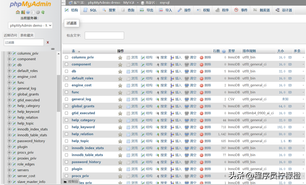Click the empty icon for func table
The height and width of the screenshot is (185, 306).
coord(187,92)
